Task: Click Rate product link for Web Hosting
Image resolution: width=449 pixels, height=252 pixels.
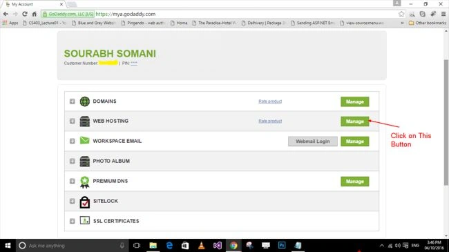Action: pyautogui.click(x=270, y=121)
